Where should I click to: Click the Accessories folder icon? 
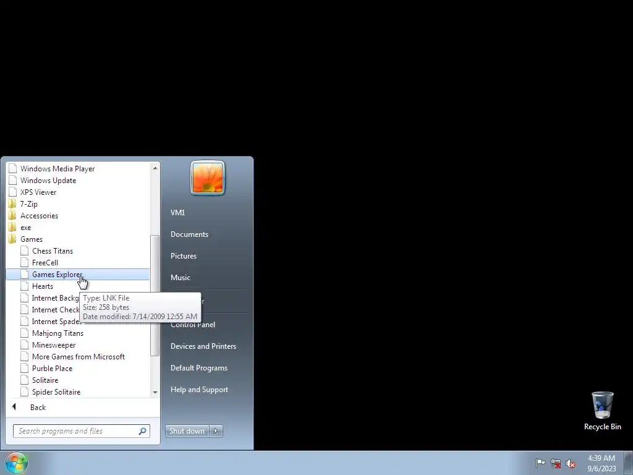click(12, 216)
